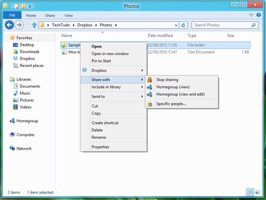The width and height of the screenshot is (266, 200).
Task: Switch to the Home ribbon tab
Action: tap(31, 16)
